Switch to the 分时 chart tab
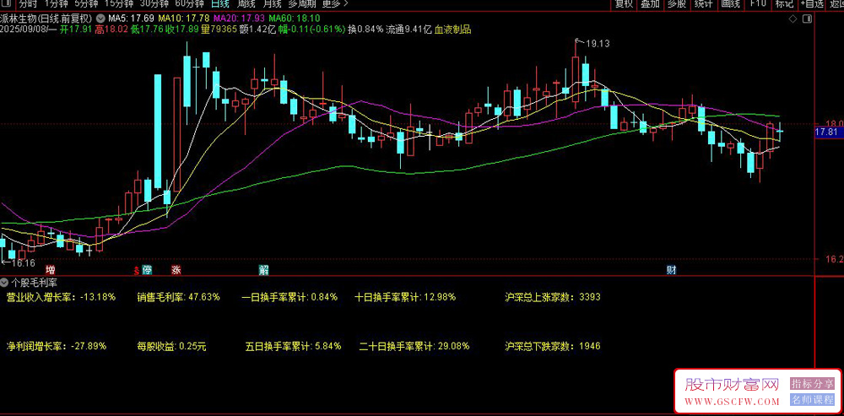This screenshot has height=416, width=844. coord(29,3)
